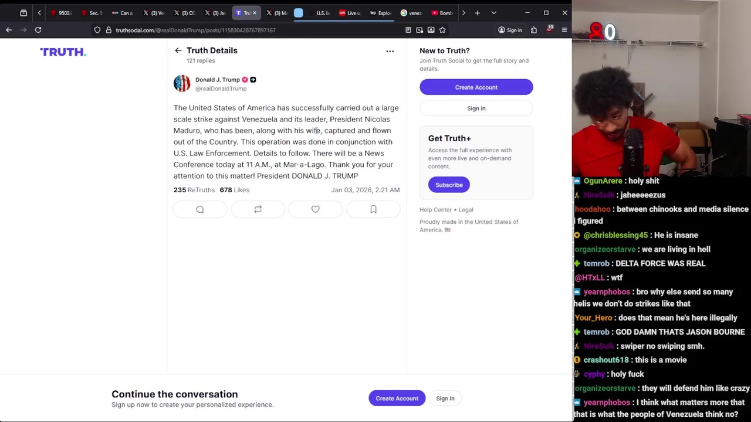Open picture-in-picture icon in address bar

coord(420,30)
